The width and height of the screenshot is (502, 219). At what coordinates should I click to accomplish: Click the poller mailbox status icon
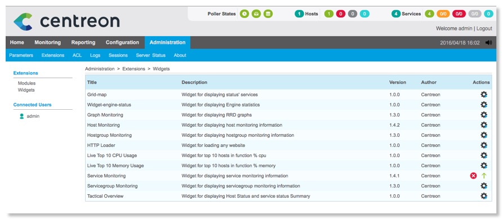click(x=256, y=14)
